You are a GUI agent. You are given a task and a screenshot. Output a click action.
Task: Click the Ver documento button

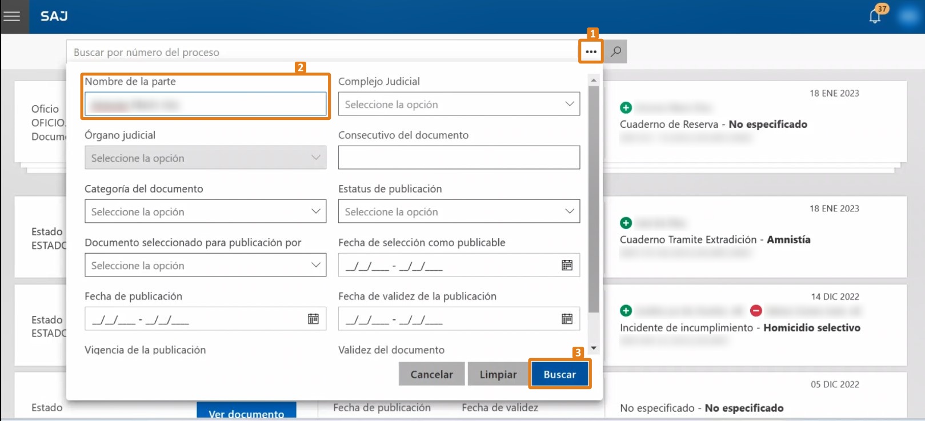click(246, 411)
